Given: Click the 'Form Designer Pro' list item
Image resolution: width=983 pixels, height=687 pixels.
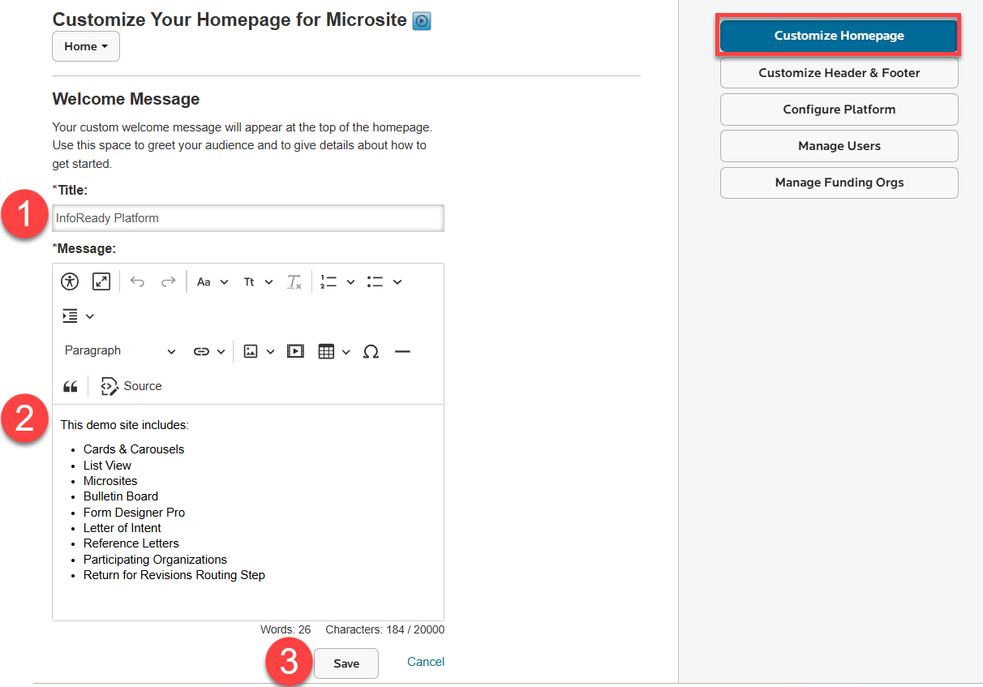Looking at the screenshot, I should click(134, 513).
